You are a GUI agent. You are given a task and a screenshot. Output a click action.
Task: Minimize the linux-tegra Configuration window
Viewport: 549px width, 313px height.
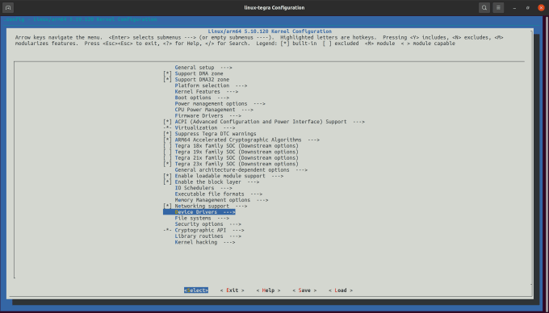point(514,8)
